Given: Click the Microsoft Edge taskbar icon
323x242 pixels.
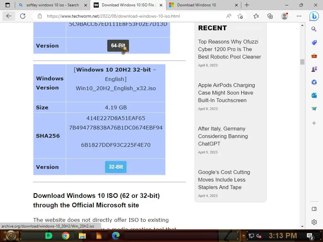Looking at the screenshot, I should tap(116, 236).
